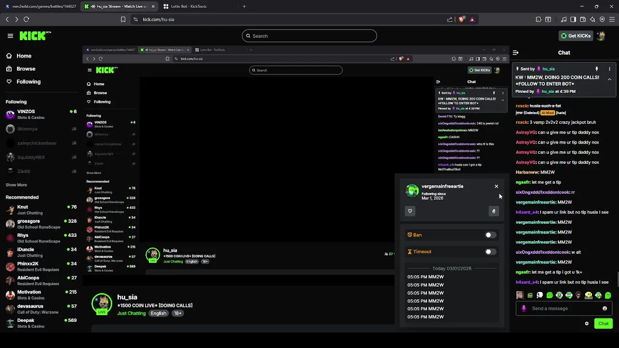Open Zik69 channel entry
Image resolution: width=619 pixels, height=348 pixels.
(41, 172)
